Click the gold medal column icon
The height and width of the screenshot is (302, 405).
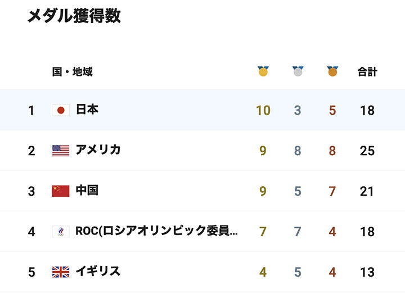click(x=263, y=71)
